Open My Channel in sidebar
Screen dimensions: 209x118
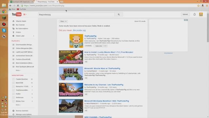(20, 25)
